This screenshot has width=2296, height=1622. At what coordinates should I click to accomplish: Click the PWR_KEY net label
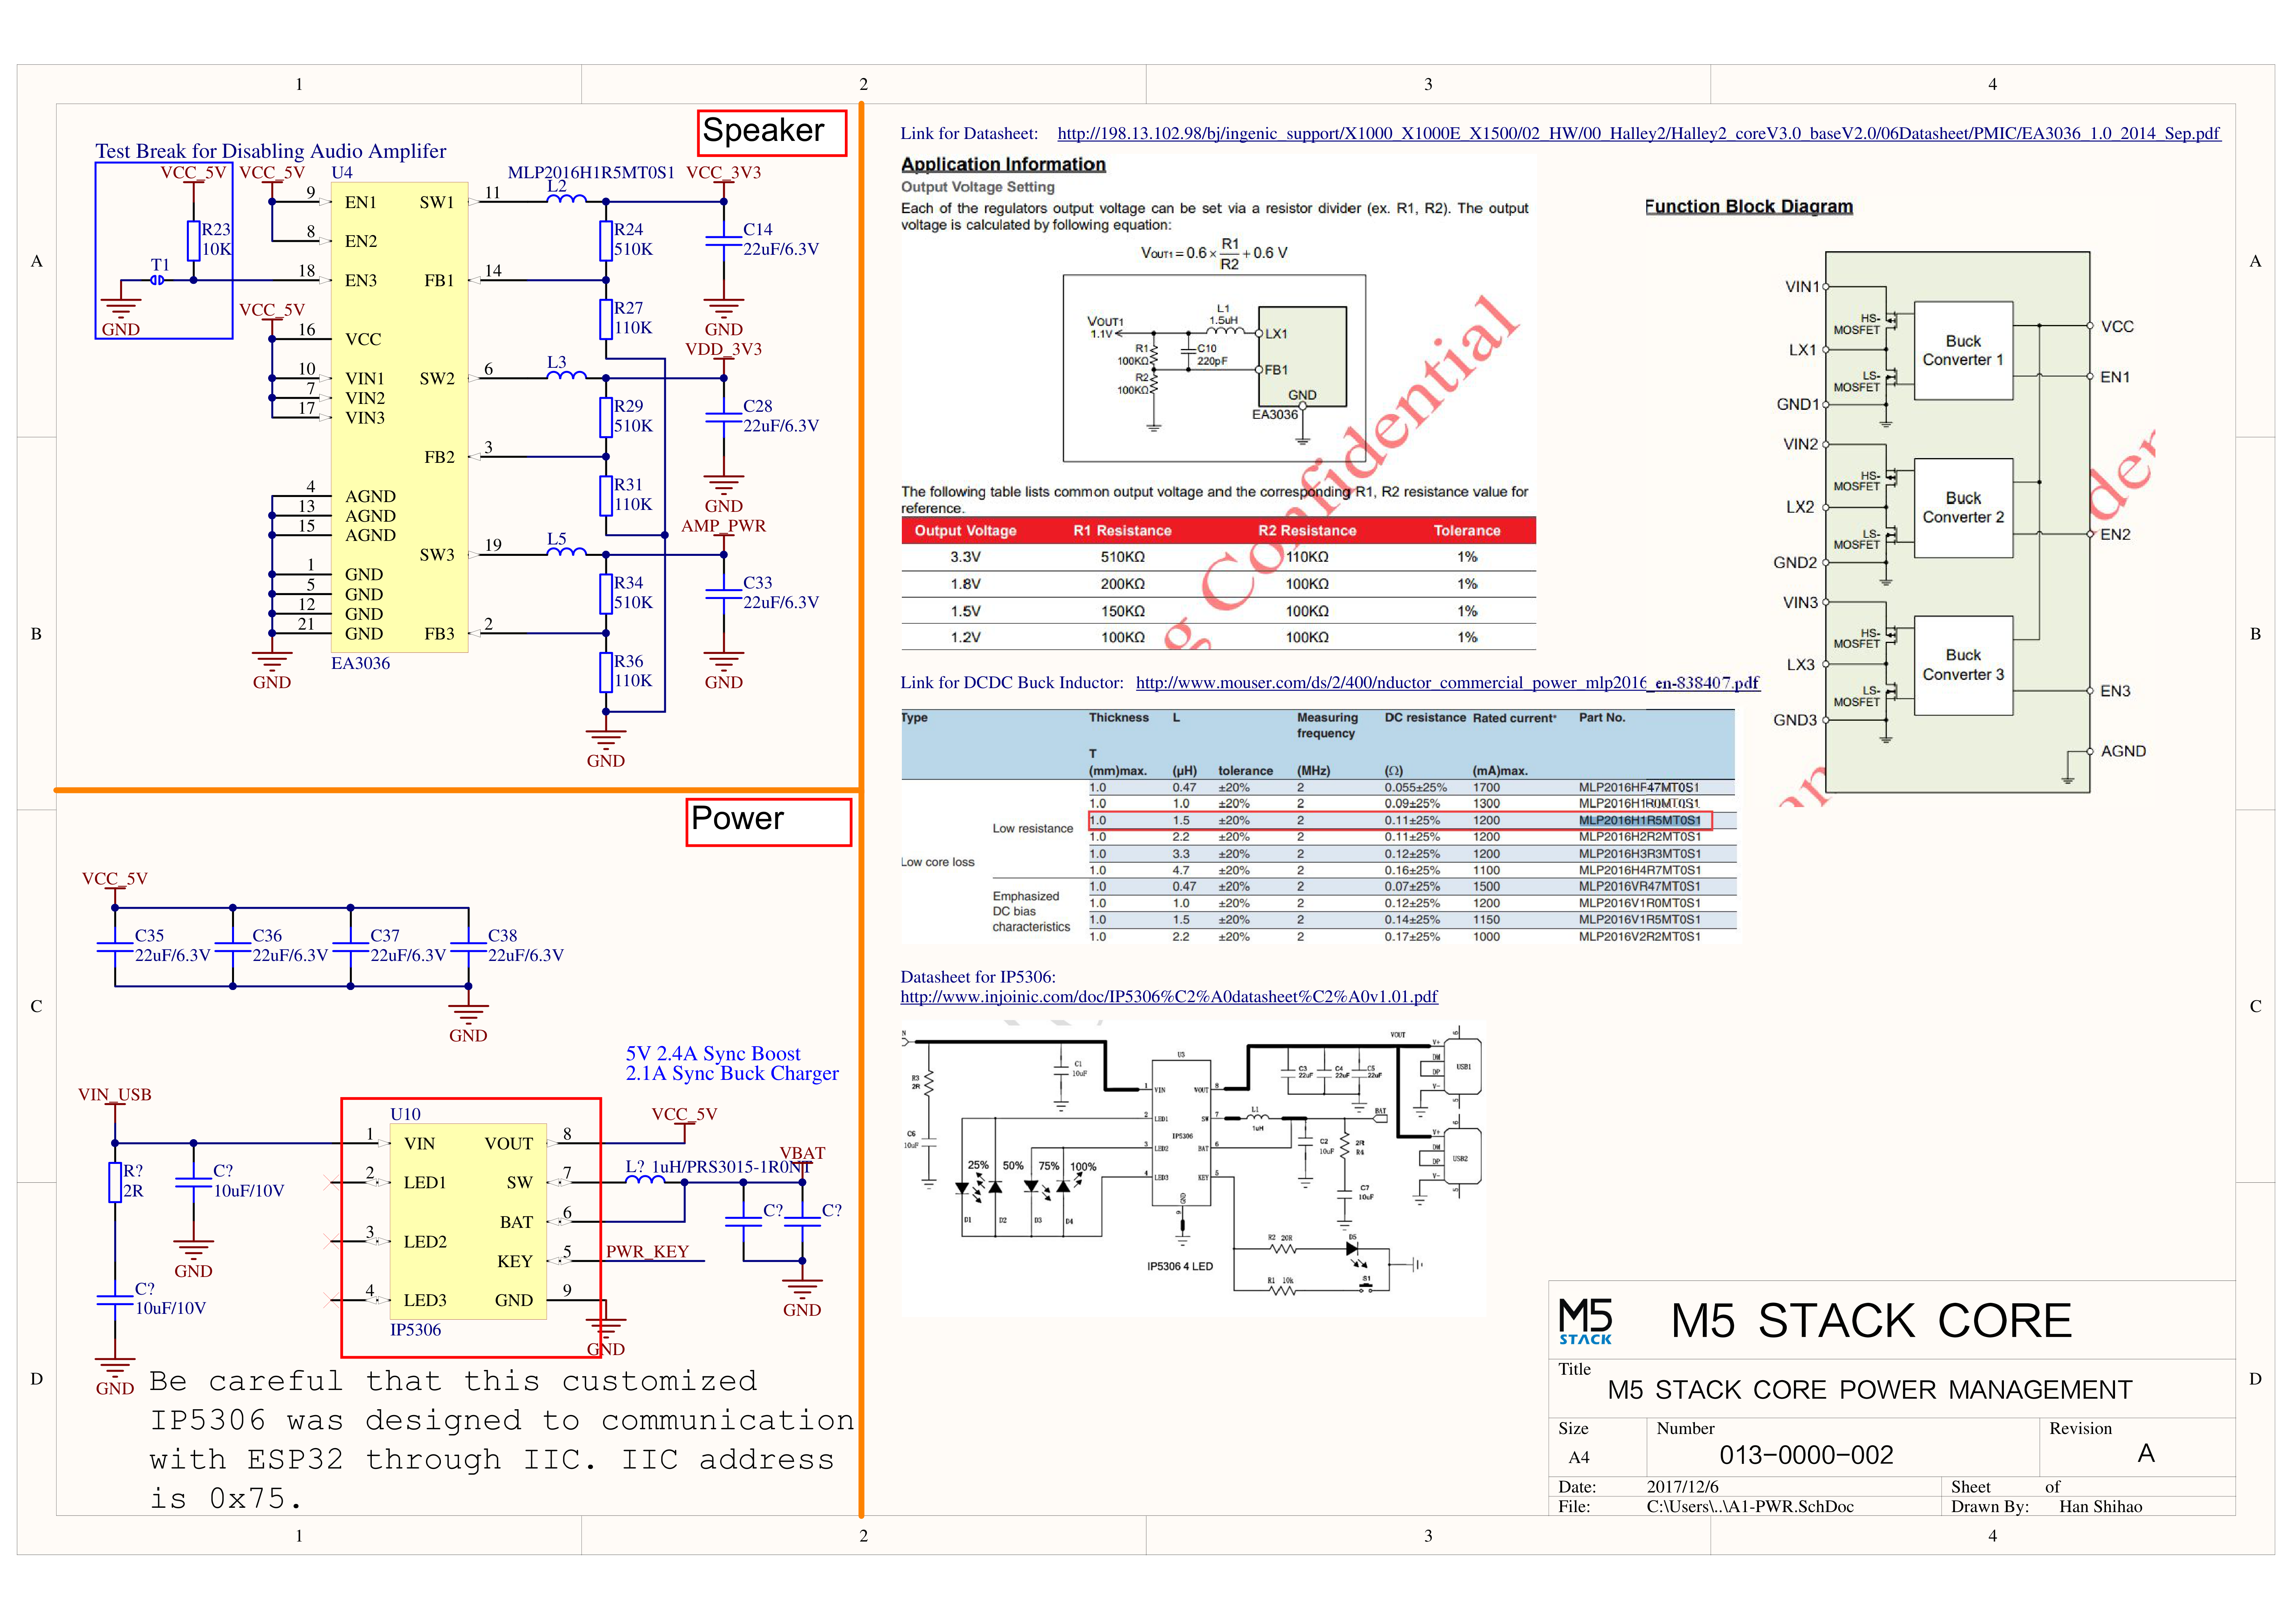(x=647, y=1252)
